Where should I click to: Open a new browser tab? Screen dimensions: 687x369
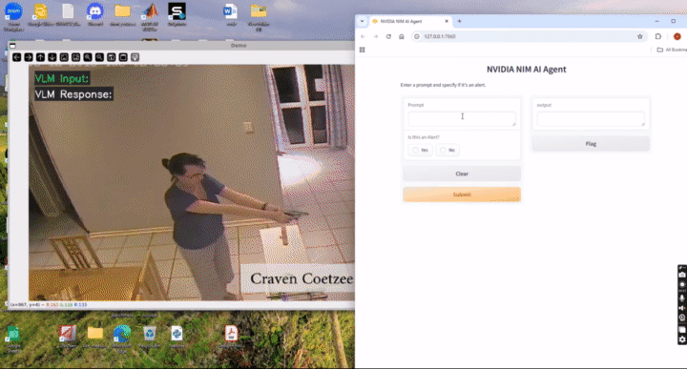click(460, 21)
